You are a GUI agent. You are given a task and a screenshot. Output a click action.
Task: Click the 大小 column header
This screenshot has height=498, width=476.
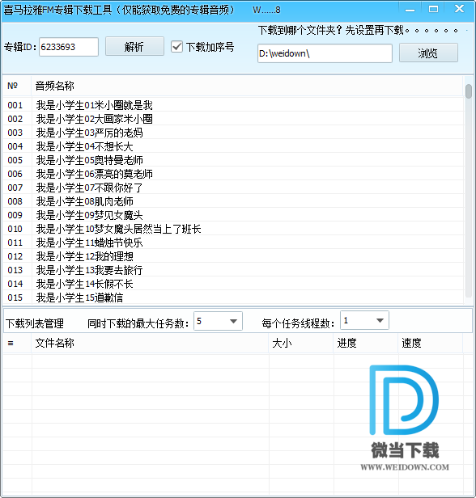point(301,343)
